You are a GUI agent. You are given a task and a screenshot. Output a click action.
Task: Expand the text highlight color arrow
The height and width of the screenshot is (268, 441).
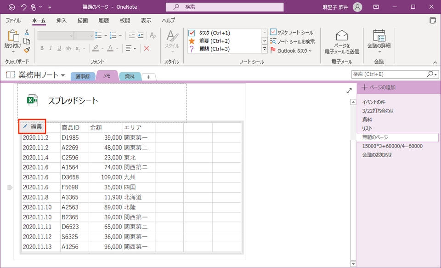tap(102, 48)
